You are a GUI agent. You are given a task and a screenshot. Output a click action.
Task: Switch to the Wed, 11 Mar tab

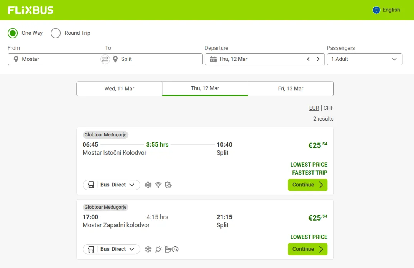pyautogui.click(x=119, y=88)
